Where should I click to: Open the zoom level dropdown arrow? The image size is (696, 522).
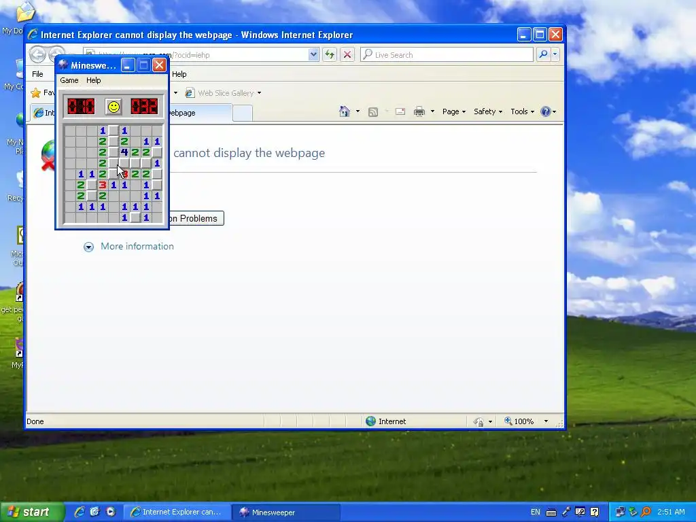(546, 421)
